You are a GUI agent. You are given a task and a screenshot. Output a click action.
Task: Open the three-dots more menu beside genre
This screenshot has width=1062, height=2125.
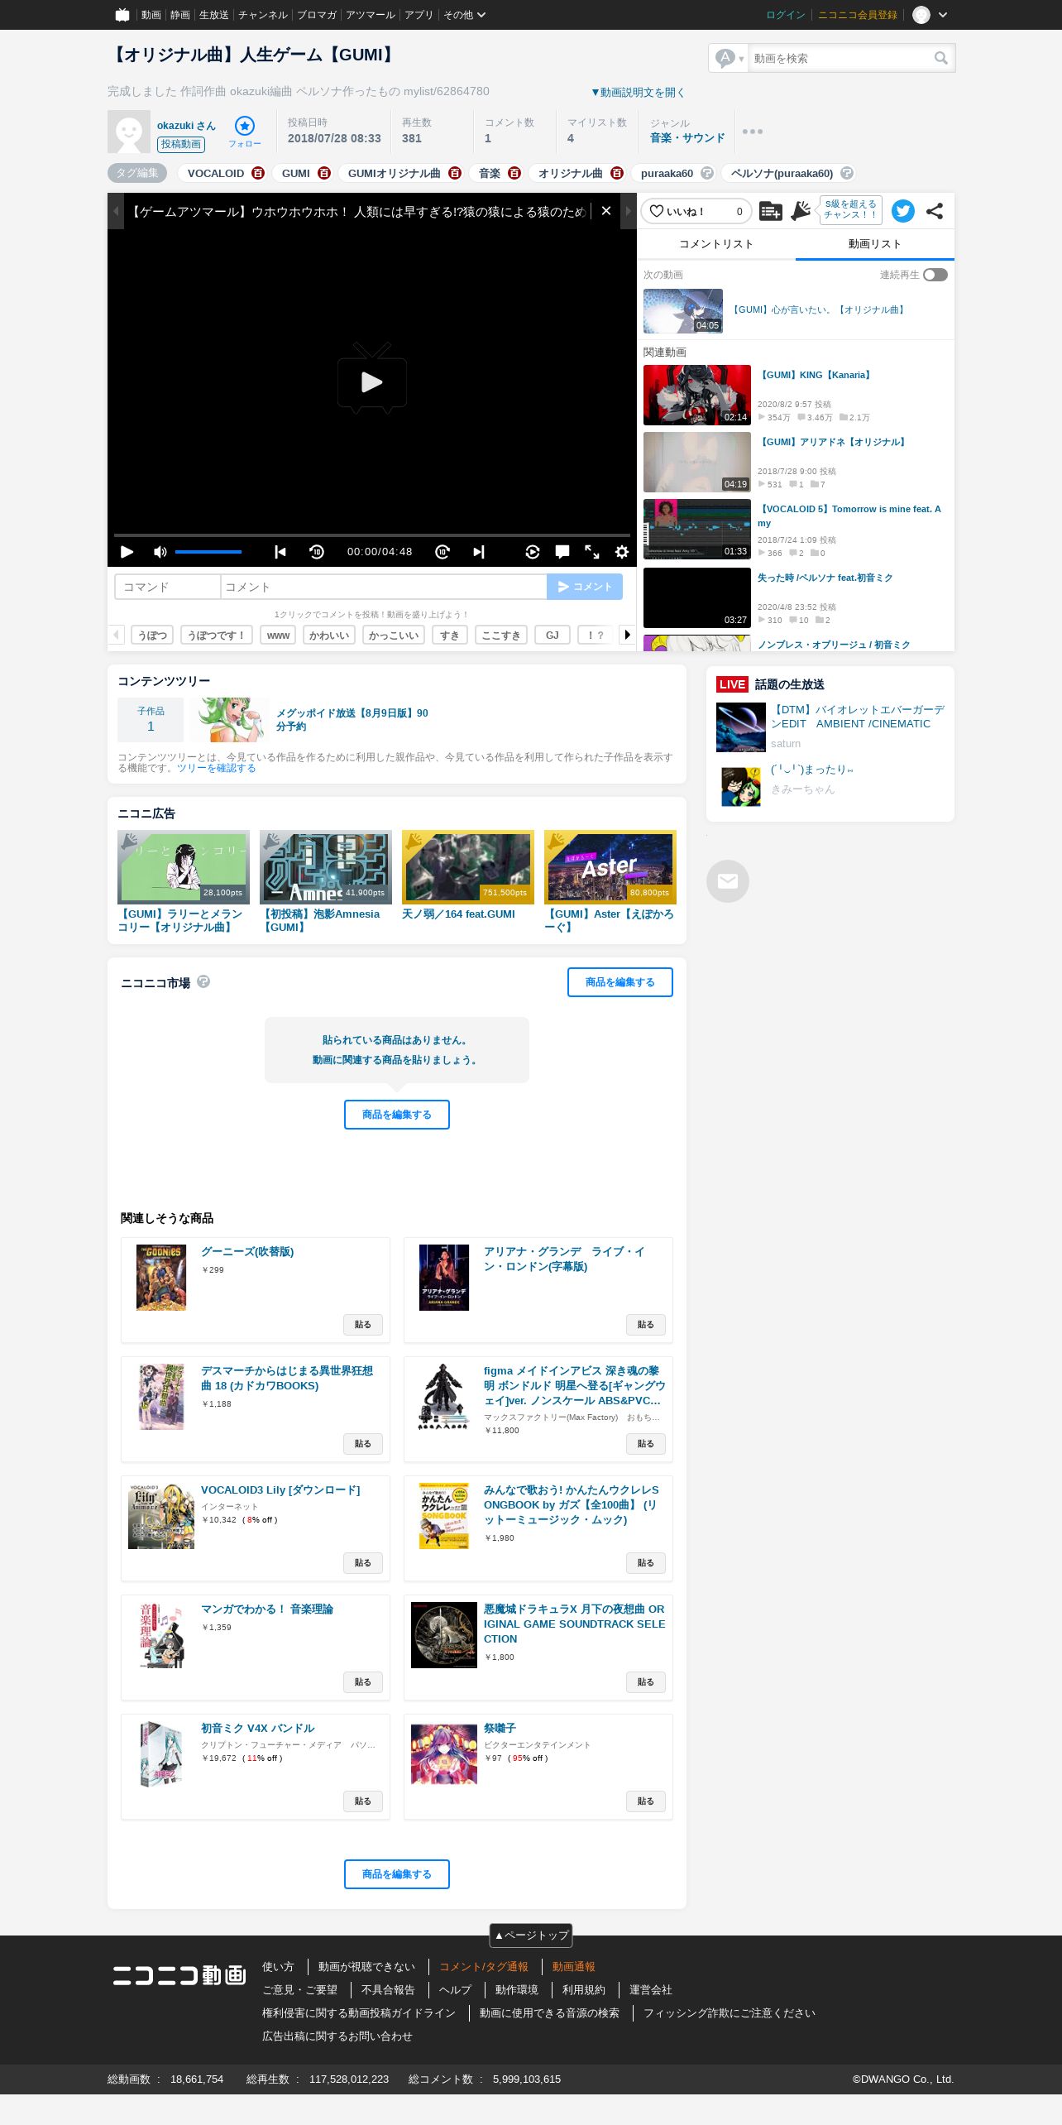[x=753, y=132]
